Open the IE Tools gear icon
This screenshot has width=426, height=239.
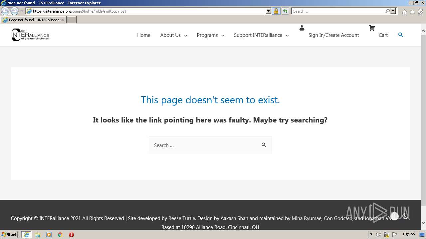[x=421, y=12]
